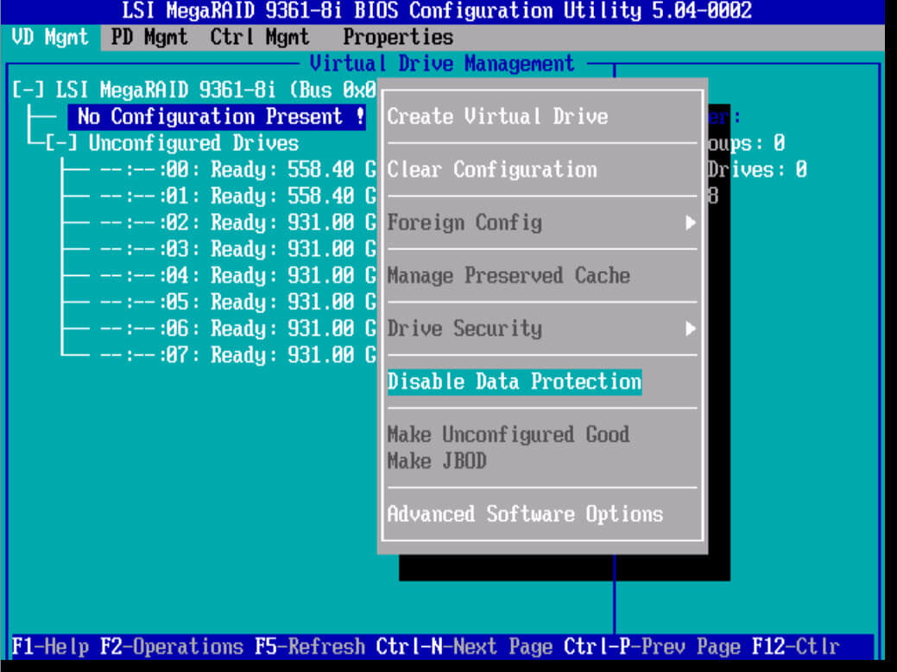Open Advanced Software Options

(x=525, y=514)
